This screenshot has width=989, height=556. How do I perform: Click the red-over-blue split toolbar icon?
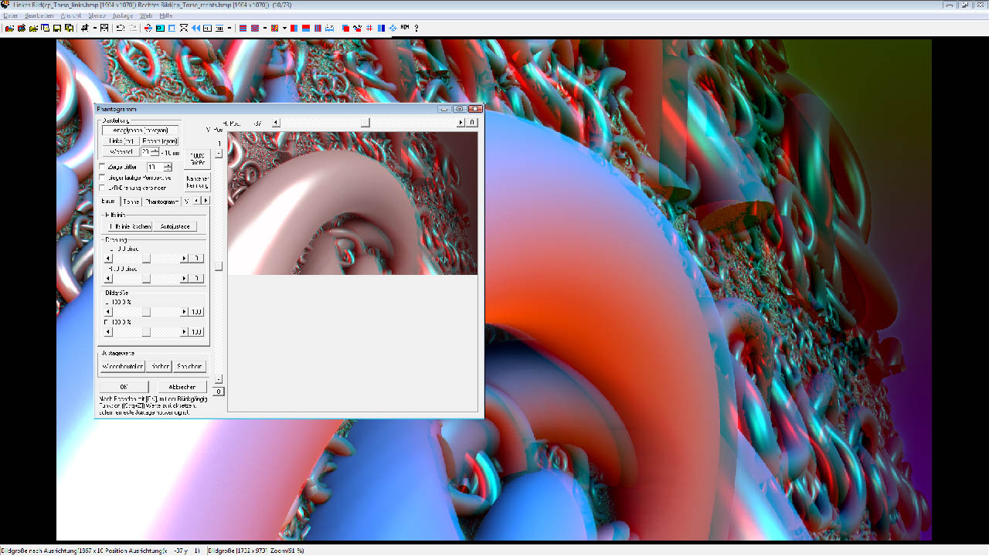306,28
